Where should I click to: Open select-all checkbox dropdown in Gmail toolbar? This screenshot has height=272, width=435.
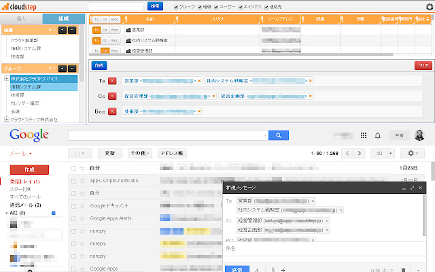[x=80, y=153]
